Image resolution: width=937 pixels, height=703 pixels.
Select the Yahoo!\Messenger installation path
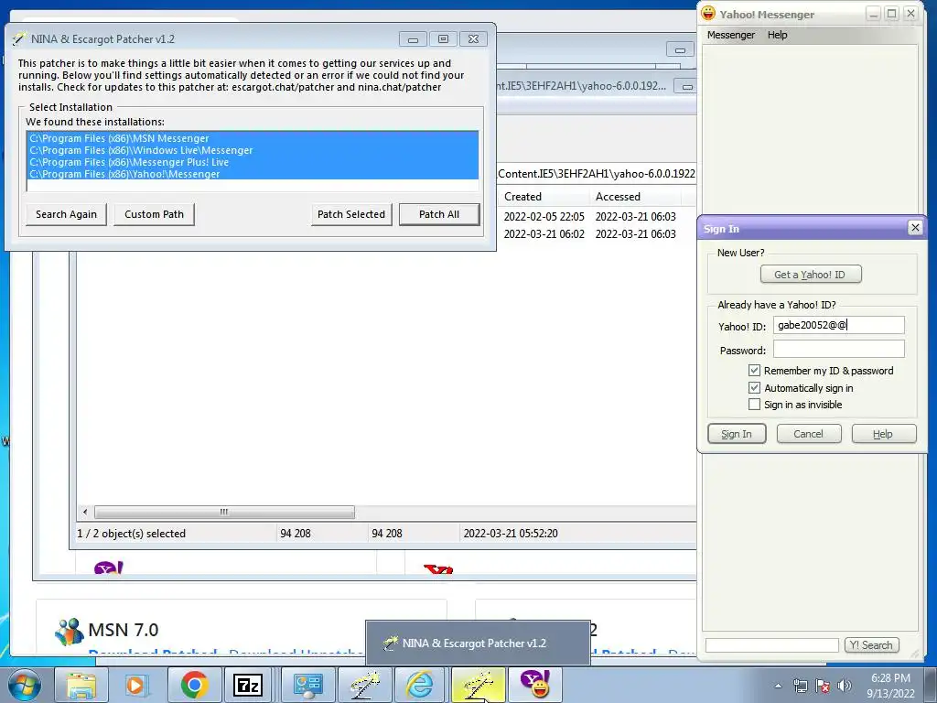253,174
